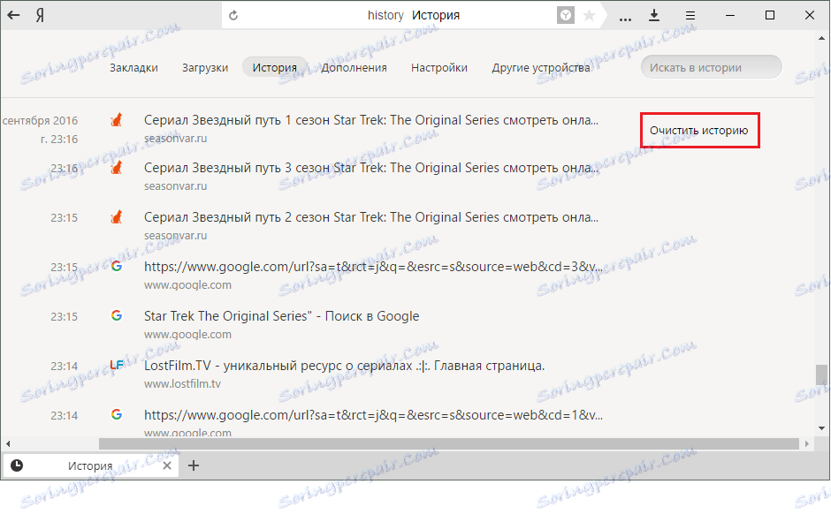
Task: Click the horizontal scrollbar thumb
Action: pyautogui.click(x=449, y=443)
